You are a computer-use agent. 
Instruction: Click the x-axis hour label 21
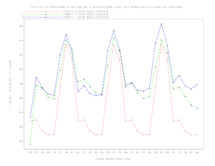pos(72,152)
